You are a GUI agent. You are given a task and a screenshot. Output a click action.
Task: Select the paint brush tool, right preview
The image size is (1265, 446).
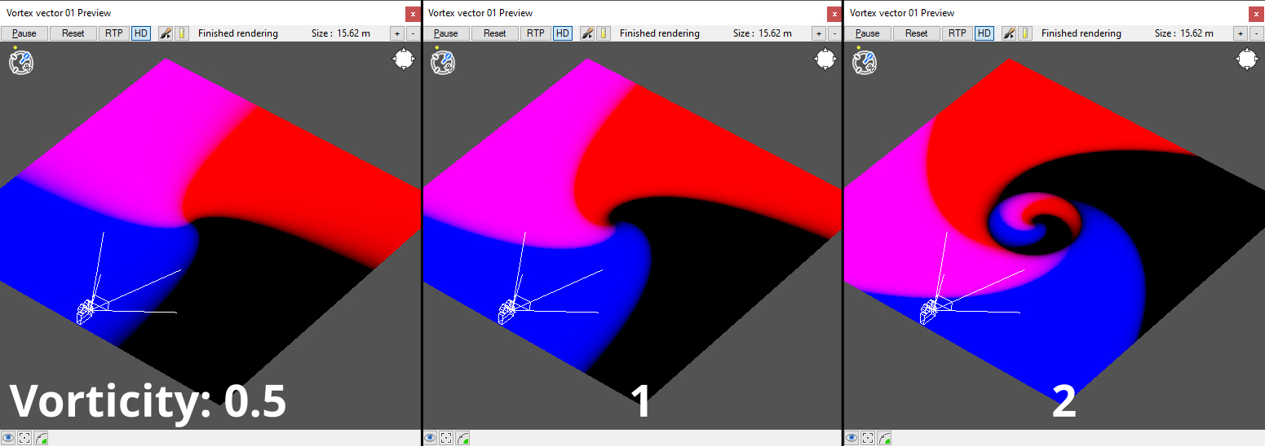1008,33
